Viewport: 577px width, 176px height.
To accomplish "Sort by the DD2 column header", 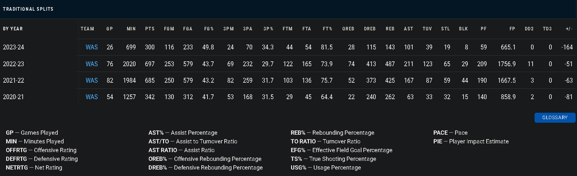I will 529,29.
